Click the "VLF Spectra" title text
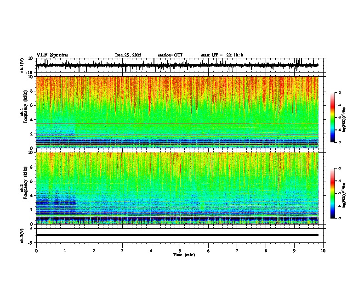 (x=52, y=55)
